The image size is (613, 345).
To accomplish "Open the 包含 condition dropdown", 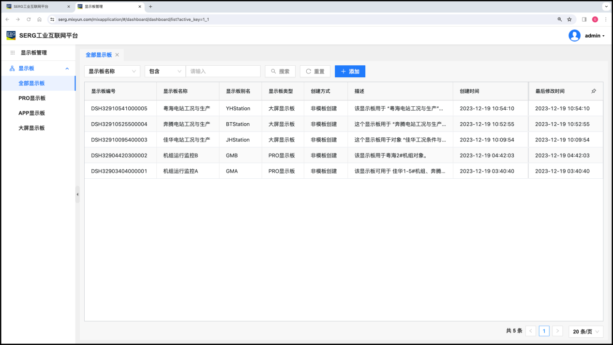I will [x=165, y=72].
